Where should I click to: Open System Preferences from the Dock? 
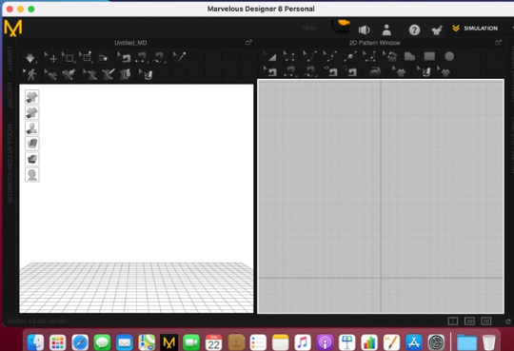click(x=436, y=342)
